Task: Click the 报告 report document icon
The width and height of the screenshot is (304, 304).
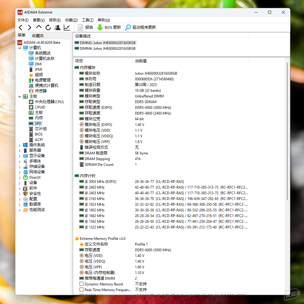Action: (x=80, y=28)
